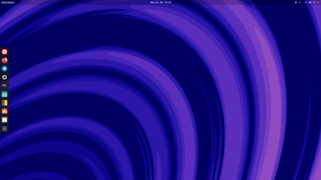The width and height of the screenshot is (321, 180).
Task: Launch GIMP image editor from dock
Action: click(x=5, y=86)
